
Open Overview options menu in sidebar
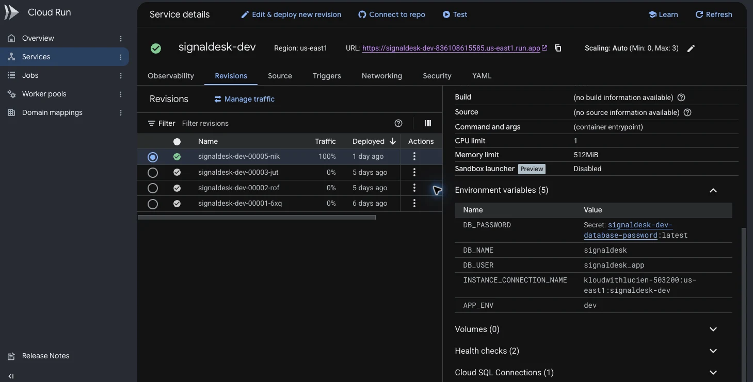tap(121, 38)
